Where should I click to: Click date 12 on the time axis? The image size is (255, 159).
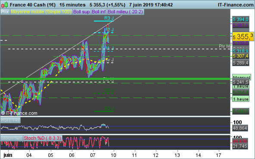(156, 155)
